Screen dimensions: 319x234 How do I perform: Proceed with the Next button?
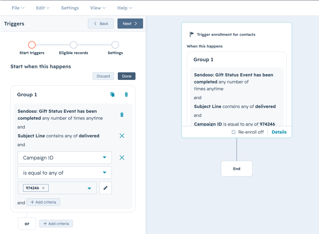tap(130, 24)
